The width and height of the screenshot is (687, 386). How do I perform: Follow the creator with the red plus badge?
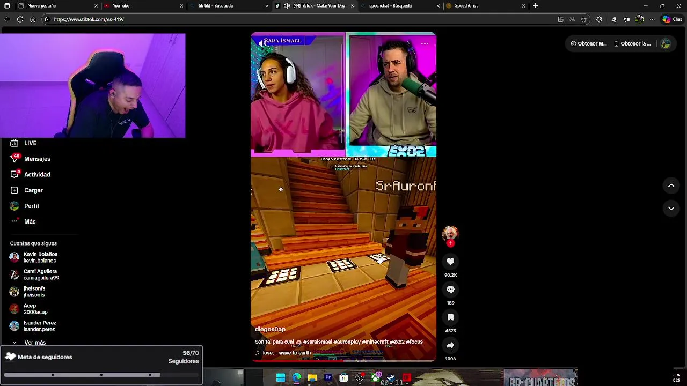pyautogui.click(x=450, y=243)
